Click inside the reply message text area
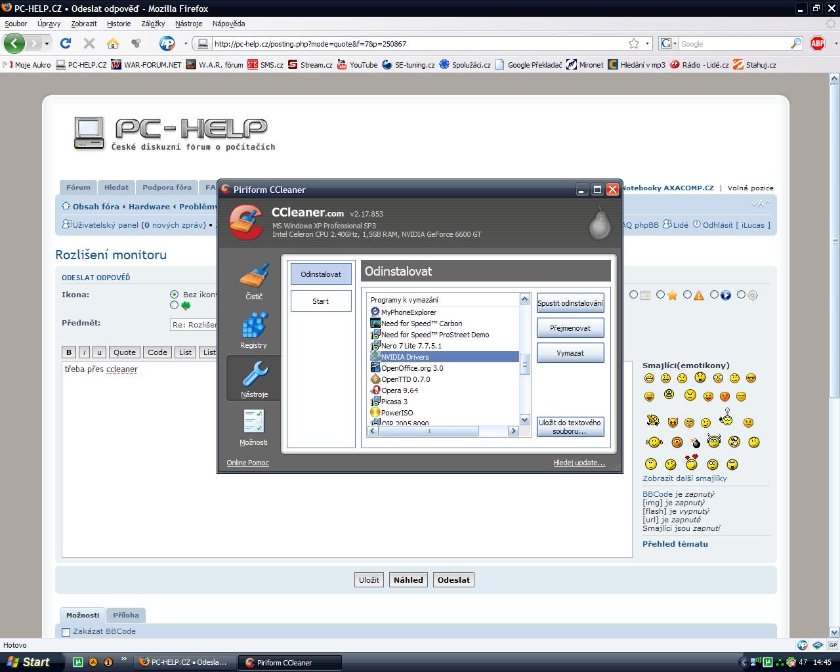 347,459
